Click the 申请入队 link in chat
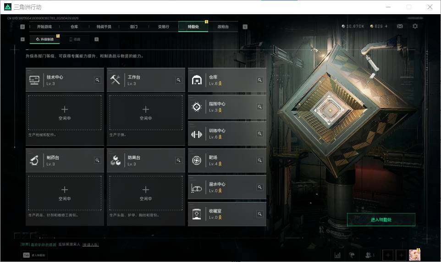Screen dimensions: 441x262 pos(91,245)
